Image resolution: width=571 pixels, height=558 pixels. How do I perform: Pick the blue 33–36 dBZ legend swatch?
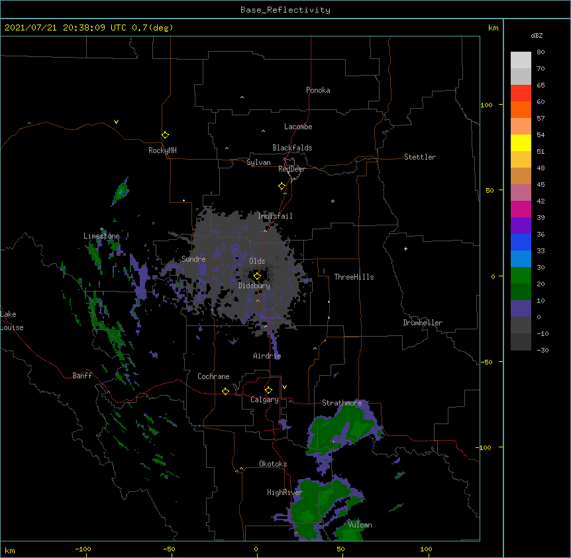[521, 242]
